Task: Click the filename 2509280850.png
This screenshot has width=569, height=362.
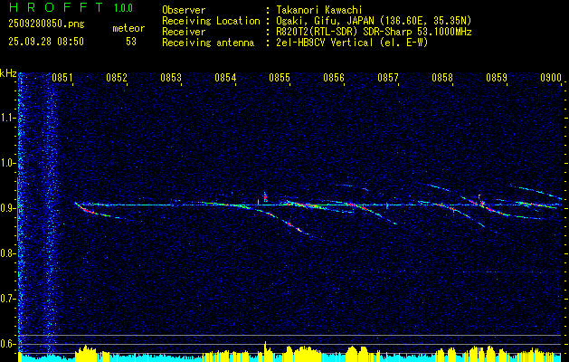Action: (x=46, y=24)
